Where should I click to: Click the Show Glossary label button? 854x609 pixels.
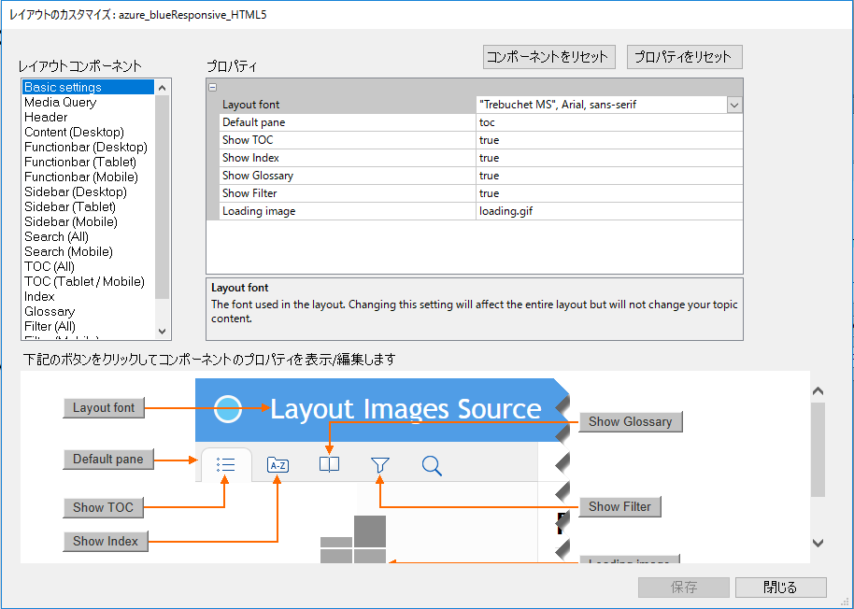tap(630, 422)
